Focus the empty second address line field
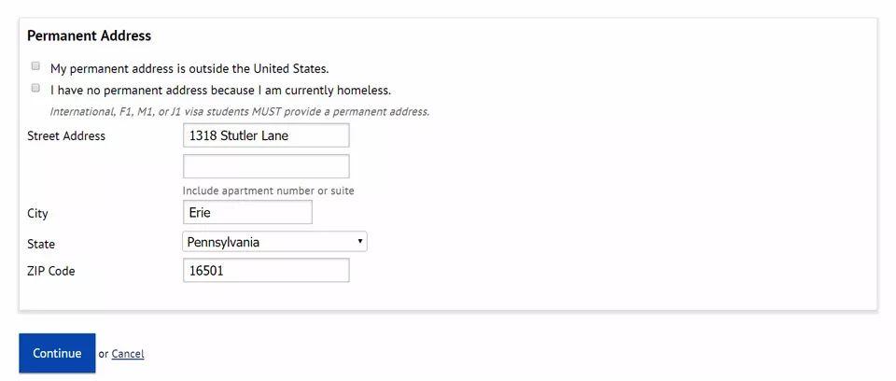896x381 pixels. (x=266, y=167)
